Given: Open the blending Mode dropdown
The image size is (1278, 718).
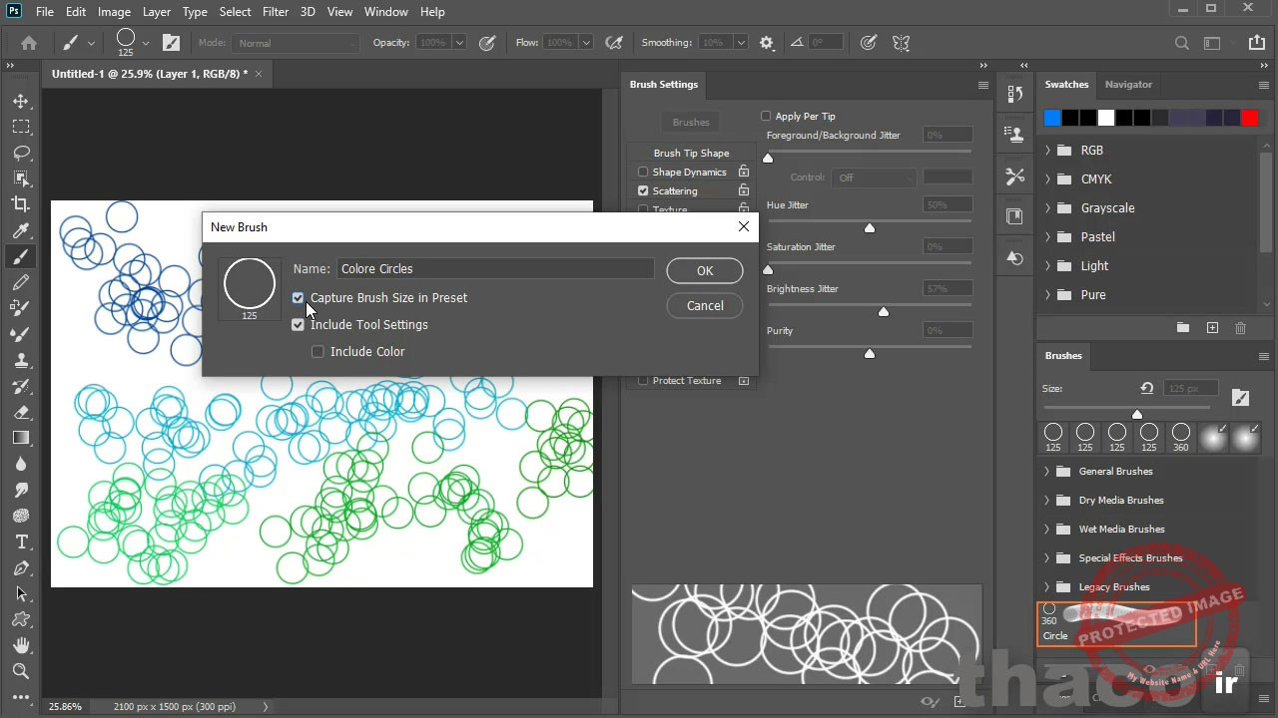Looking at the screenshot, I should (x=296, y=43).
